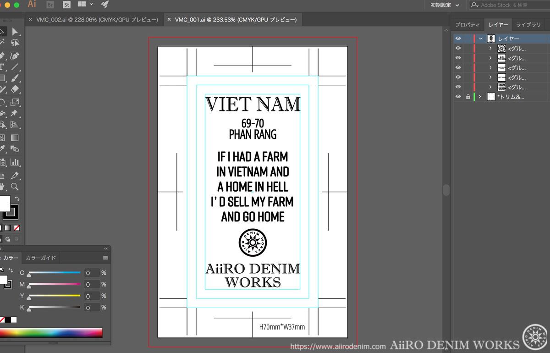Viewport: 550px width, 353px height.
Task: Select the Scale tool
Action: coord(15,102)
